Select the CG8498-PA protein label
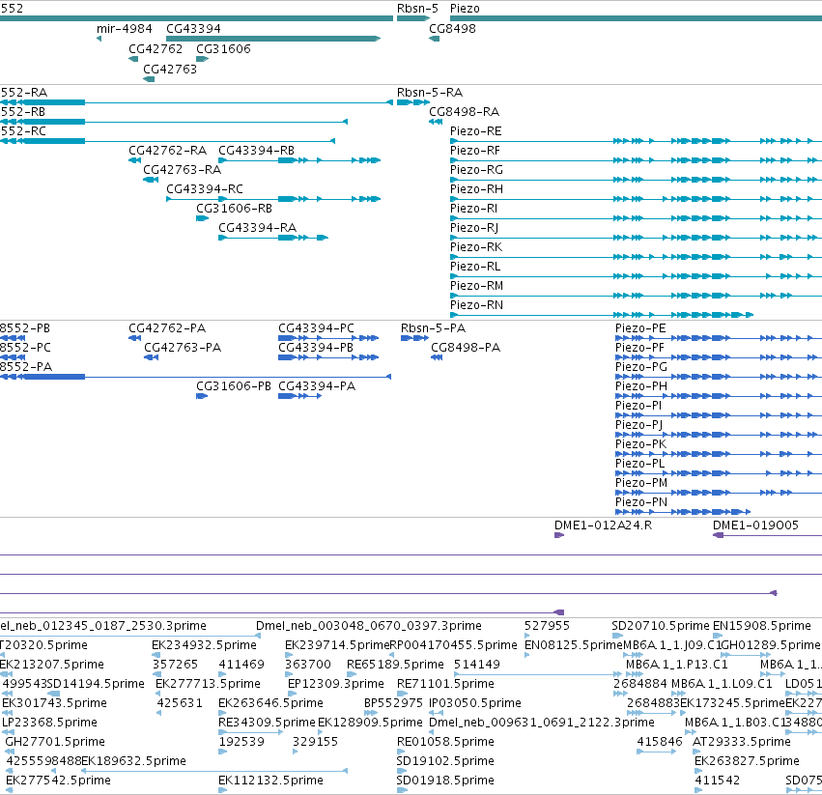Image resolution: width=822 pixels, height=795 pixels. tap(466, 348)
